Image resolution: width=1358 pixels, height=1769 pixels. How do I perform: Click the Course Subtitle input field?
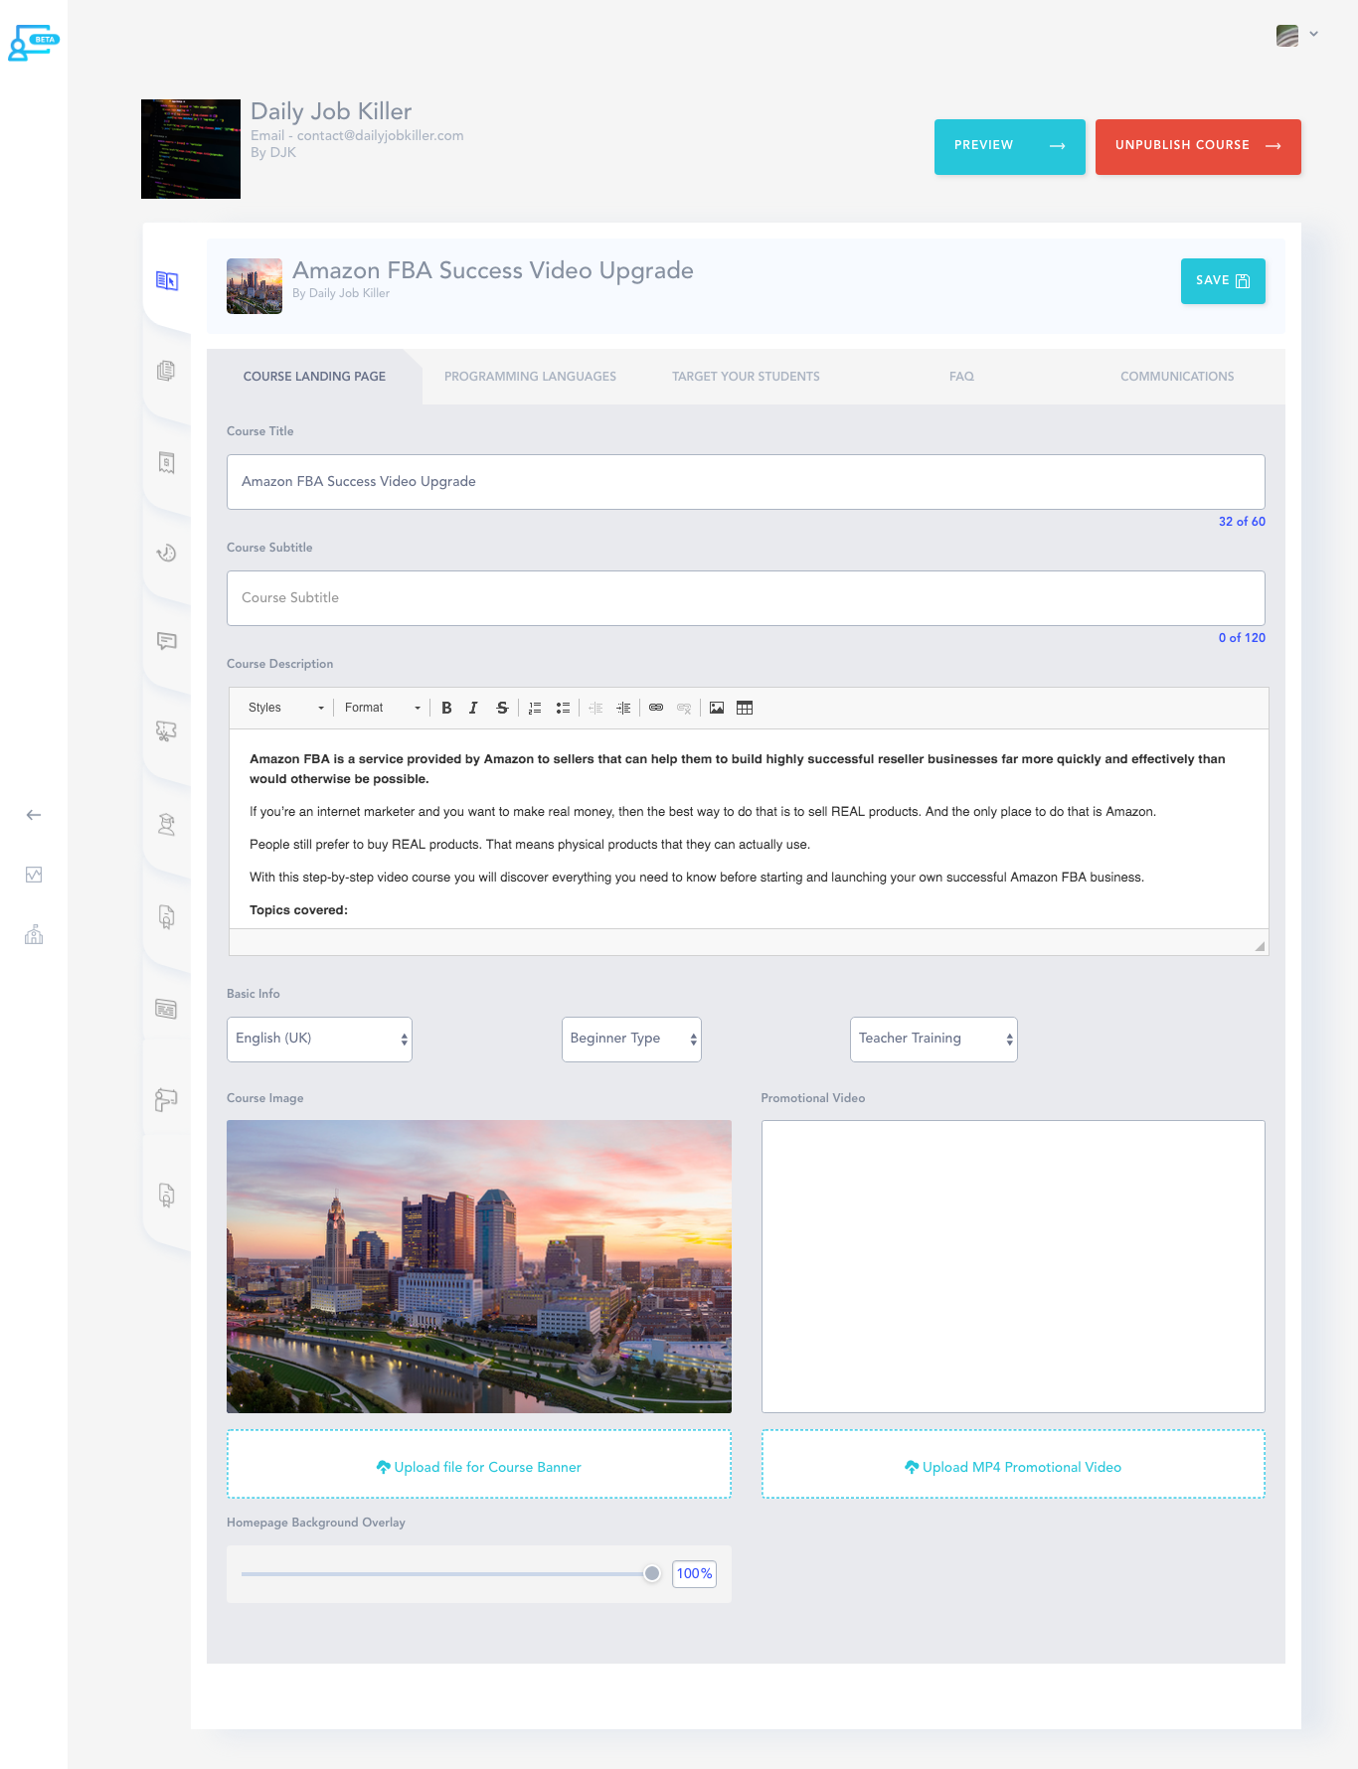click(x=746, y=598)
